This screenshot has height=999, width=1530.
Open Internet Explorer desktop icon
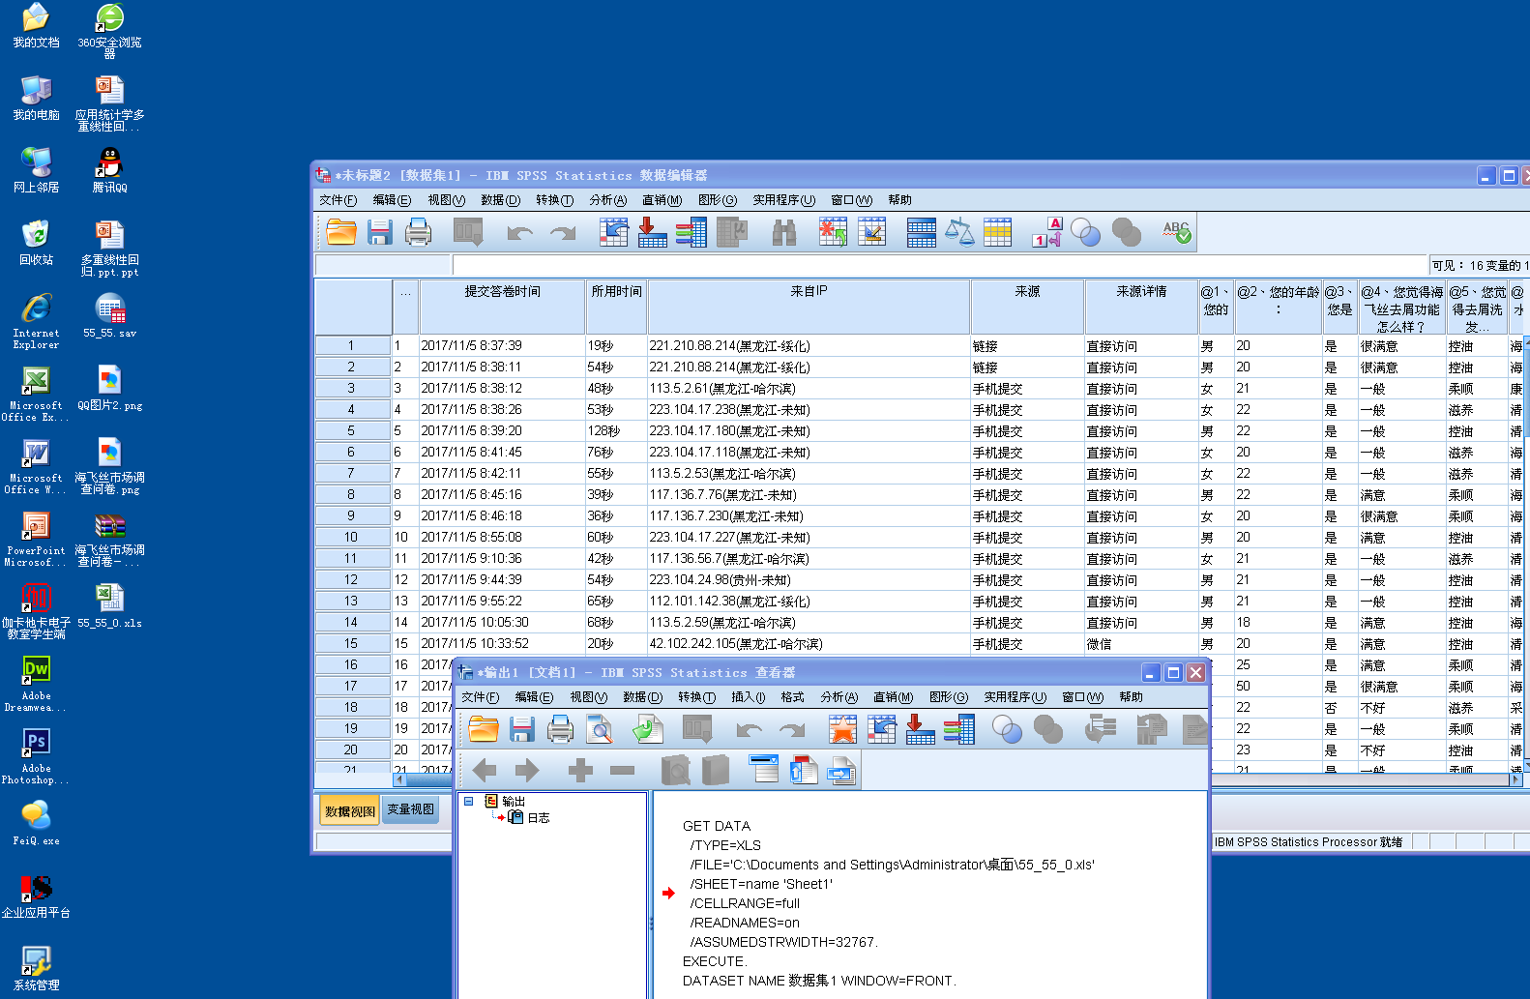36,322
